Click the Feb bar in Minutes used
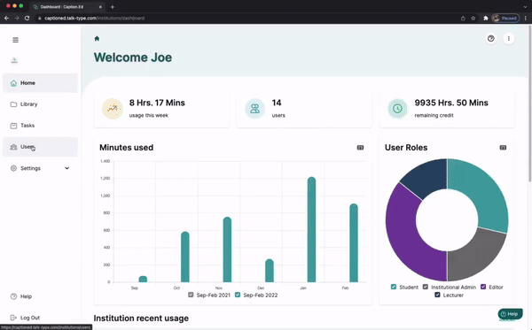The height and width of the screenshot is (330, 532). coord(354,243)
